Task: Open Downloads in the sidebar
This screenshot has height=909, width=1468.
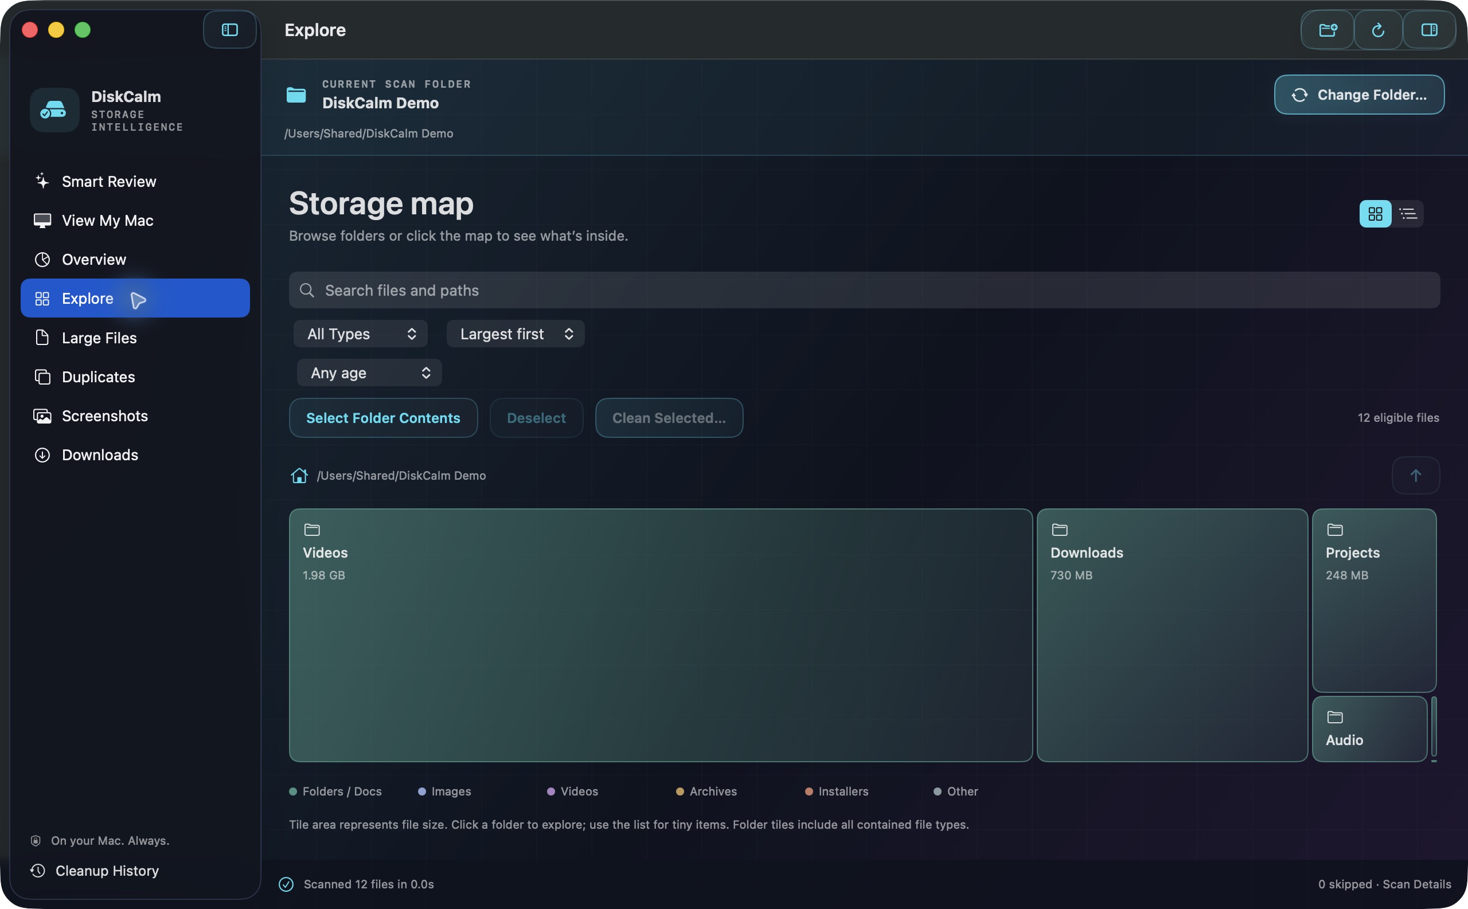Action: 135,455
